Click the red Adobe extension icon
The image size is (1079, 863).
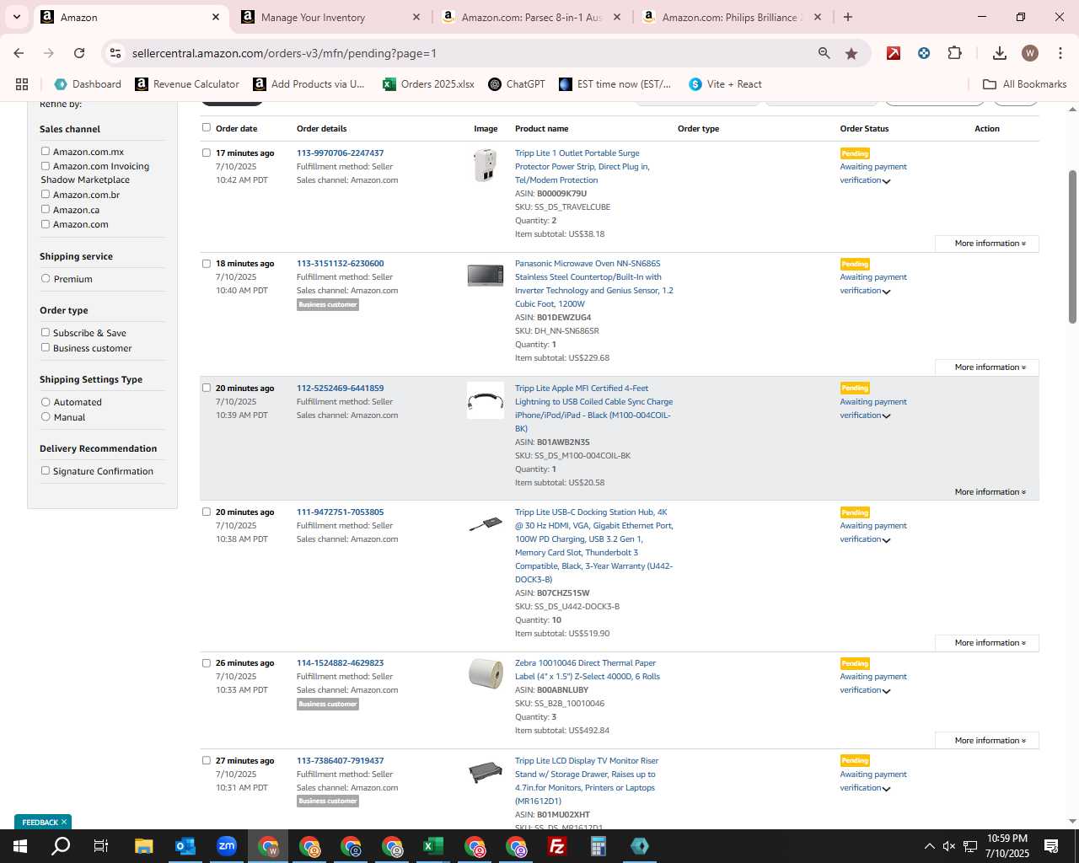pos(894,53)
